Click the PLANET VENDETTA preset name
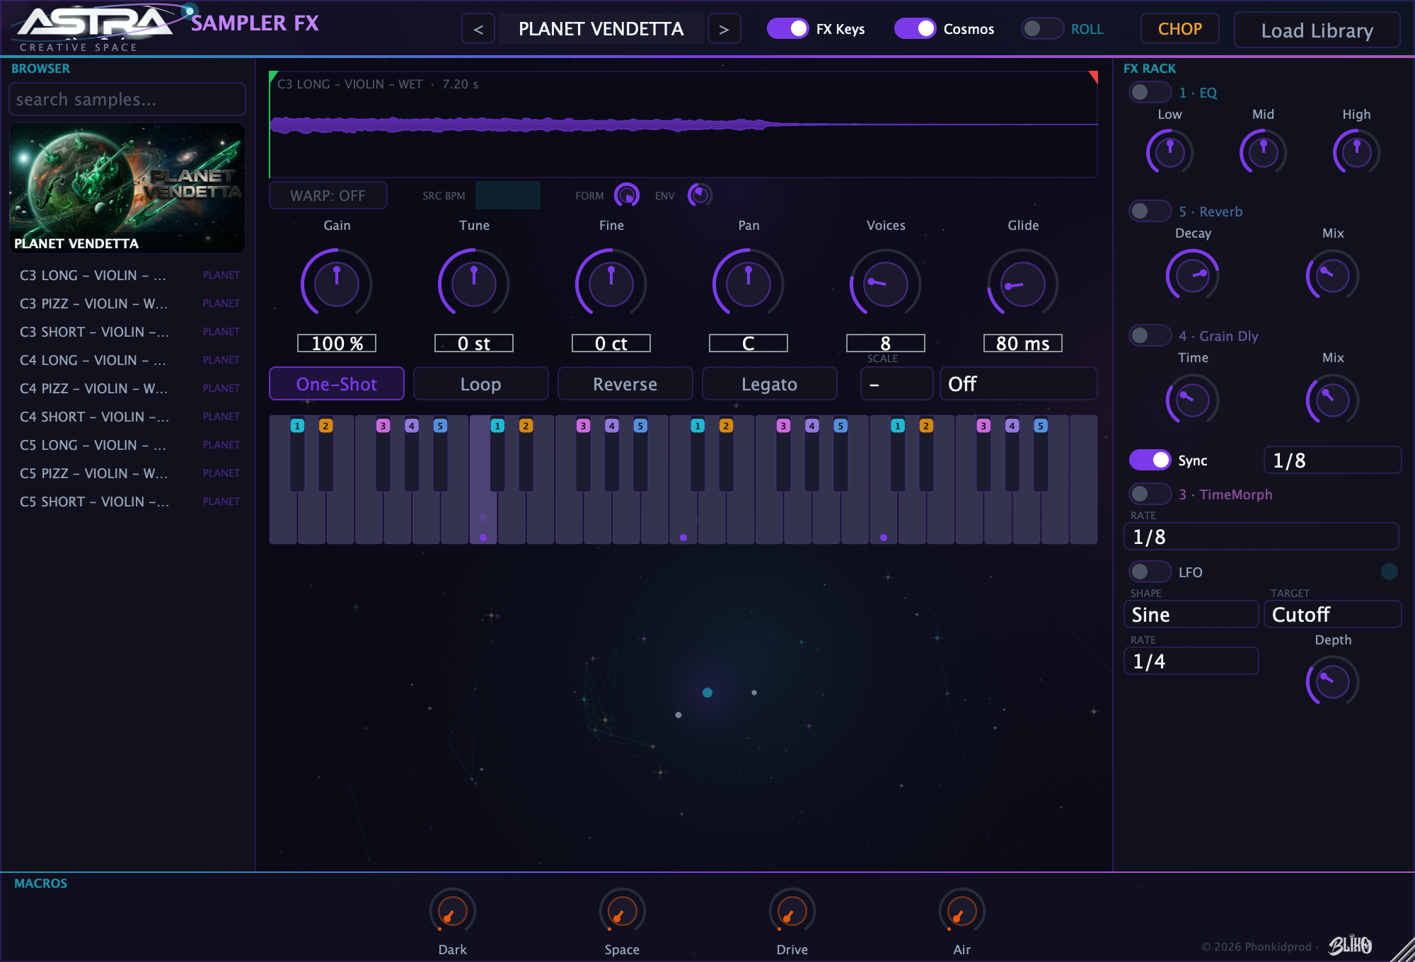The height and width of the screenshot is (962, 1415). click(x=601, y=29)
